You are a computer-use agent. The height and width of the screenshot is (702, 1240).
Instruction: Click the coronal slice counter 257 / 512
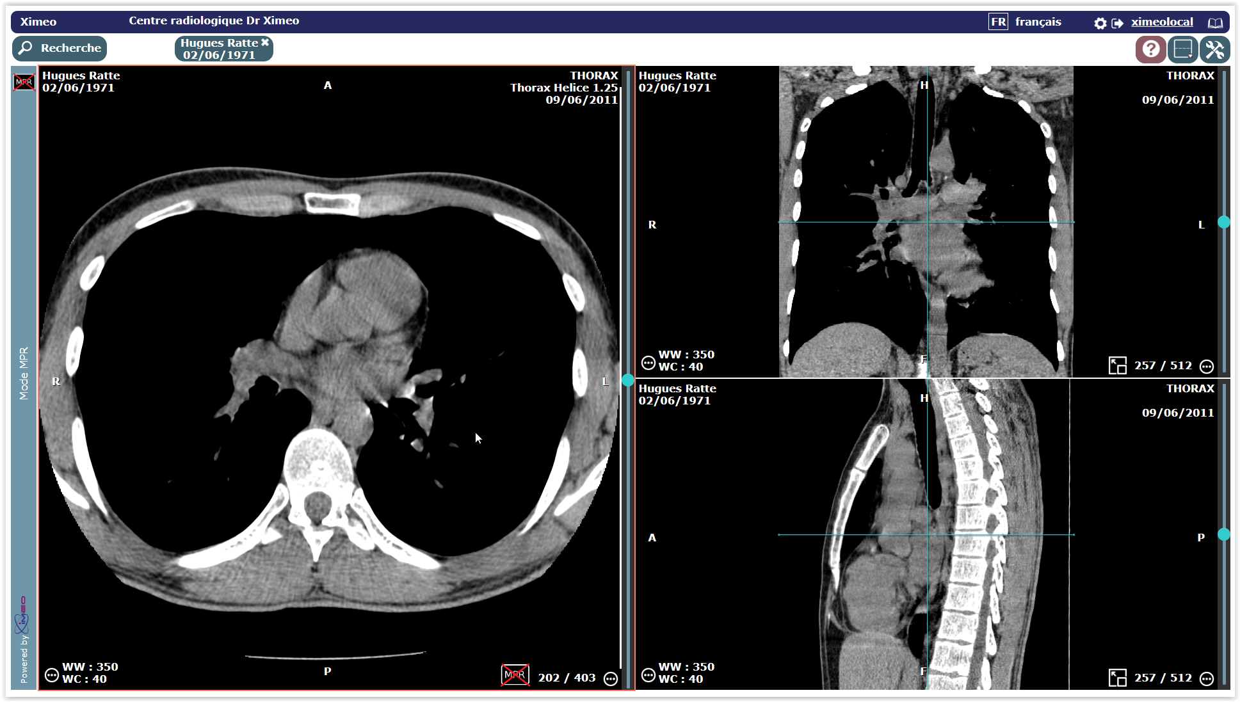(x=1163, y=365)
